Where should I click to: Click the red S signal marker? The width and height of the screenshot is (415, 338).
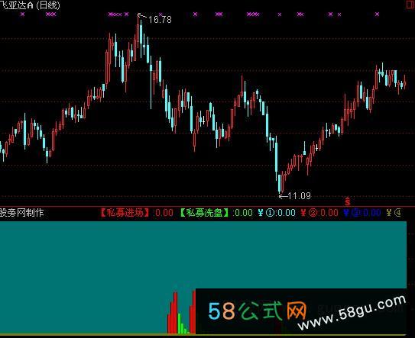click(348, 201)
